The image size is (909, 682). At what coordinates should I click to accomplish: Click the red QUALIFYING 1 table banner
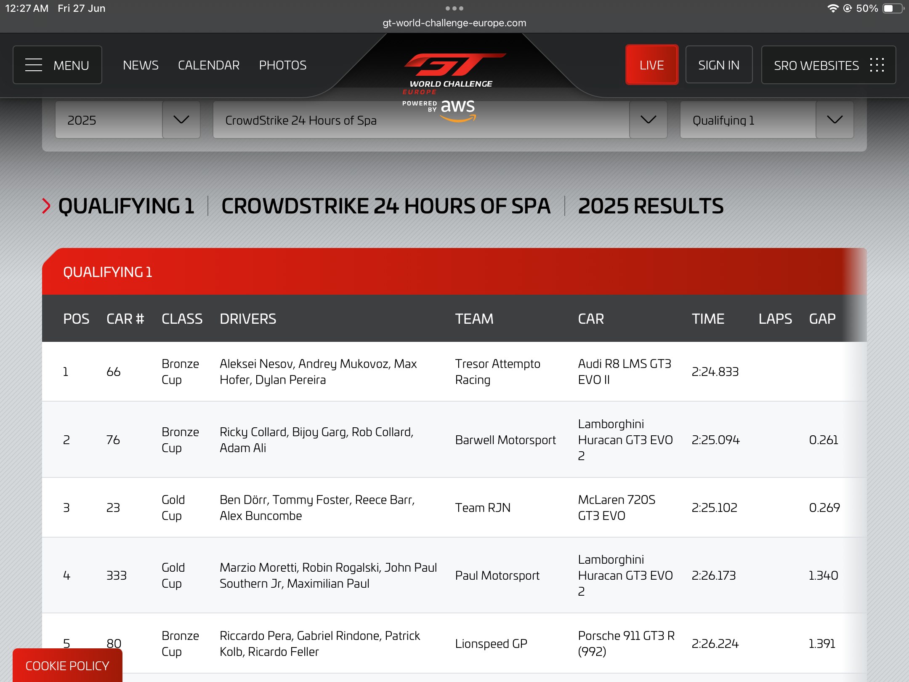coord(454,272)
